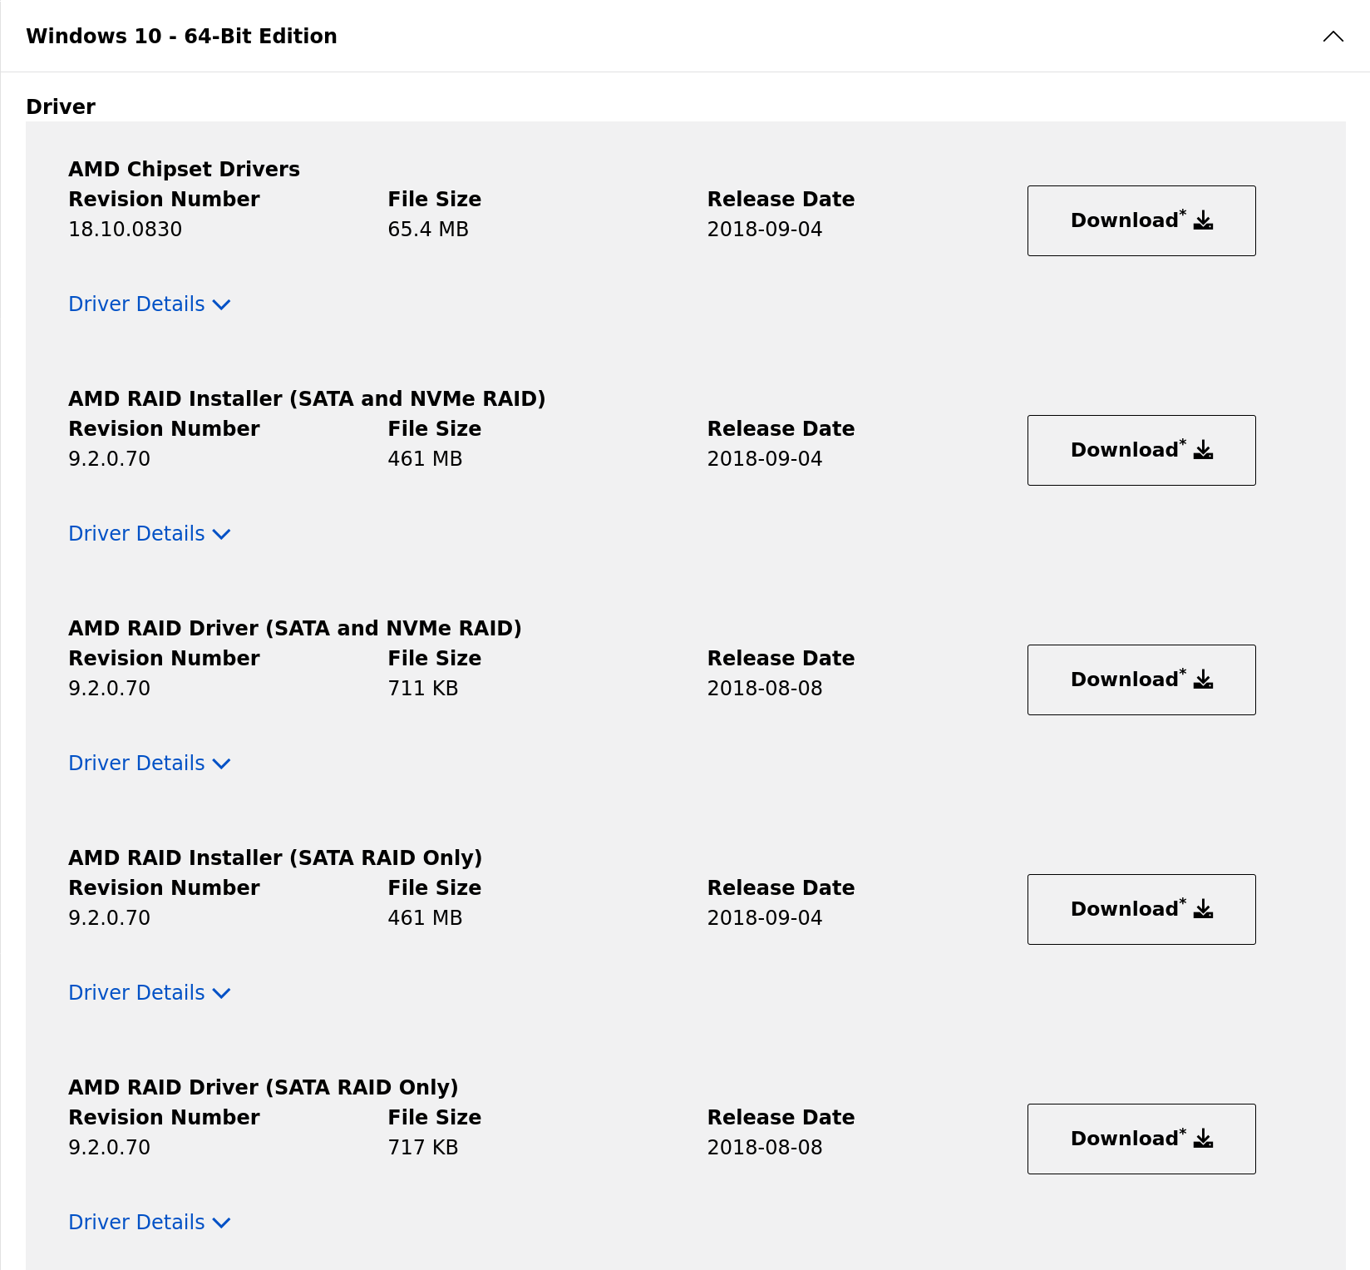The width and height of the screenshot is (1370, 1270).
Task: Download the 711 KB AMD RAID Driver
Action: tap(1141, 679)
